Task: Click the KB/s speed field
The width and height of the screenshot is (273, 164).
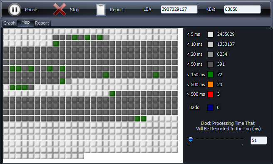Action: coord(242,9)
